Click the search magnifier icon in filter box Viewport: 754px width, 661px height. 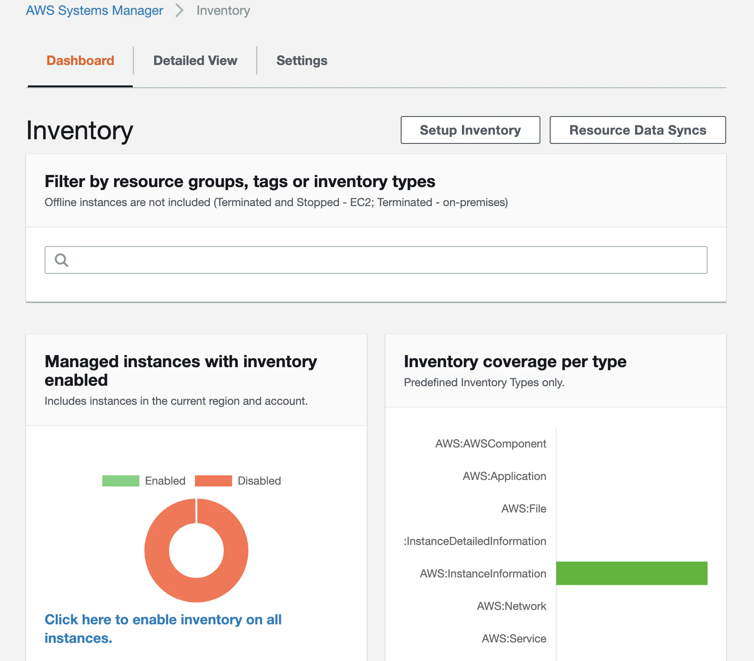click(x=61, y=260)
